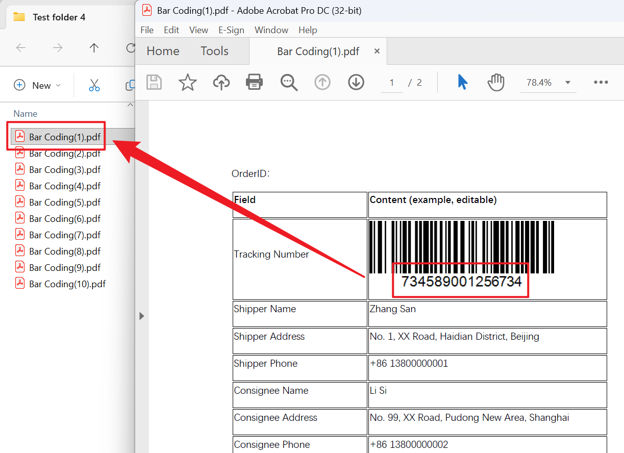The height and width of the screenshot is (453, 624).
Task: Open the E-Sign menu
Action: (231, 30)
